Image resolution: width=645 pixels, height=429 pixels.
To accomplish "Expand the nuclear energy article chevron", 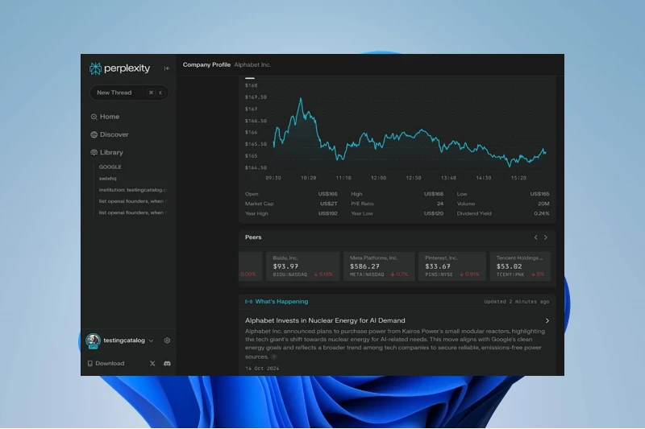I will click(x=547, y=320).
